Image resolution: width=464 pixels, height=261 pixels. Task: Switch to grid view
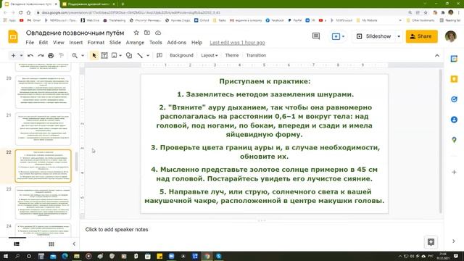coord(51,244)
